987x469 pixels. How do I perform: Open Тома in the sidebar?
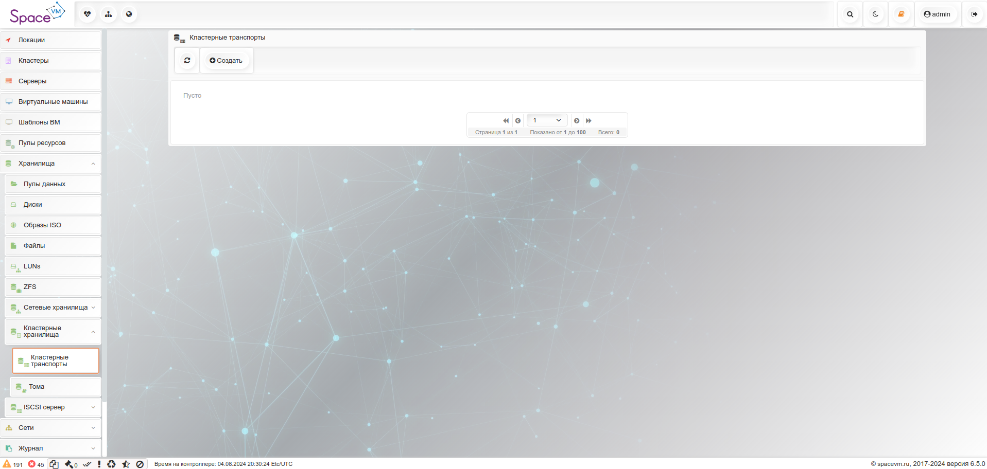pos(56,387)
